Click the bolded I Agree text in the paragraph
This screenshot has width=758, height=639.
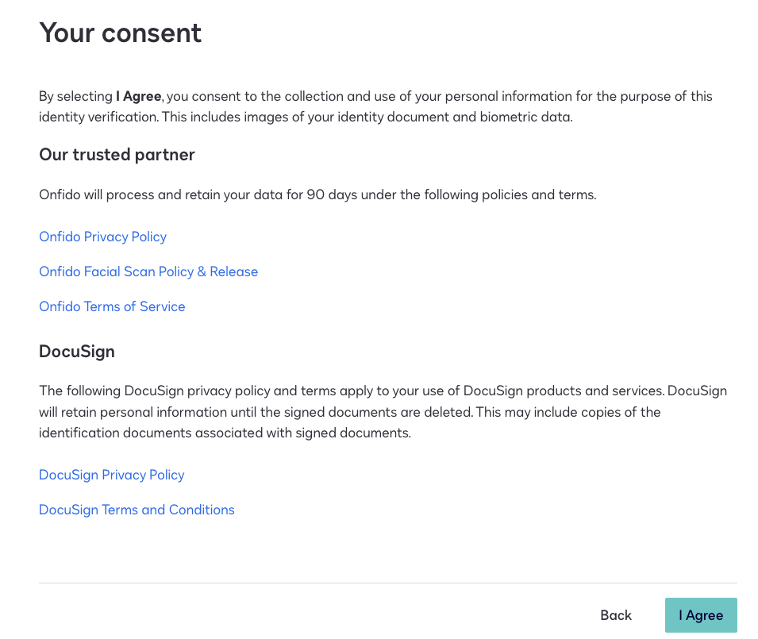click(x=138, y=96)
